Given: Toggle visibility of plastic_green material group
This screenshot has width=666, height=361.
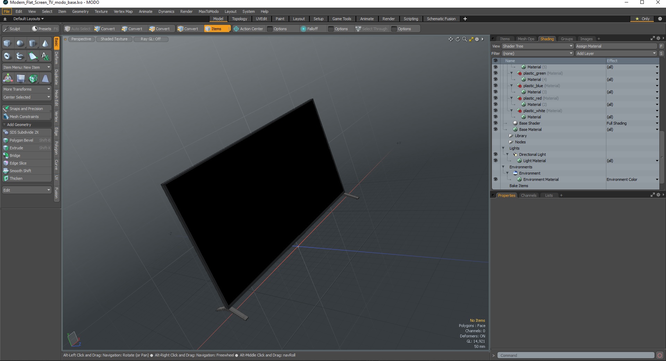Looking at the screenshot, I should pyautogui.click(x=495, y=73).
